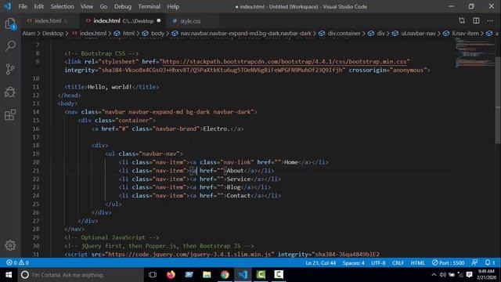Image resolution: width=501 pixels, height=282 pixels.
Task: Switch to the style.css tab
Action: coord(190,21)
